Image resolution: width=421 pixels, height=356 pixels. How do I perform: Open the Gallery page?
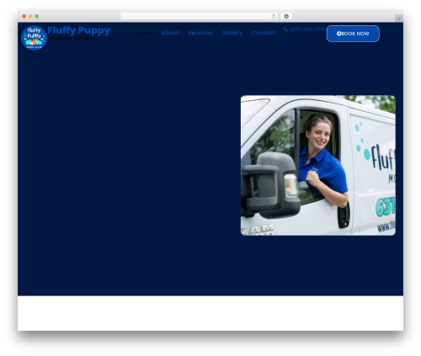pos(232,33)
